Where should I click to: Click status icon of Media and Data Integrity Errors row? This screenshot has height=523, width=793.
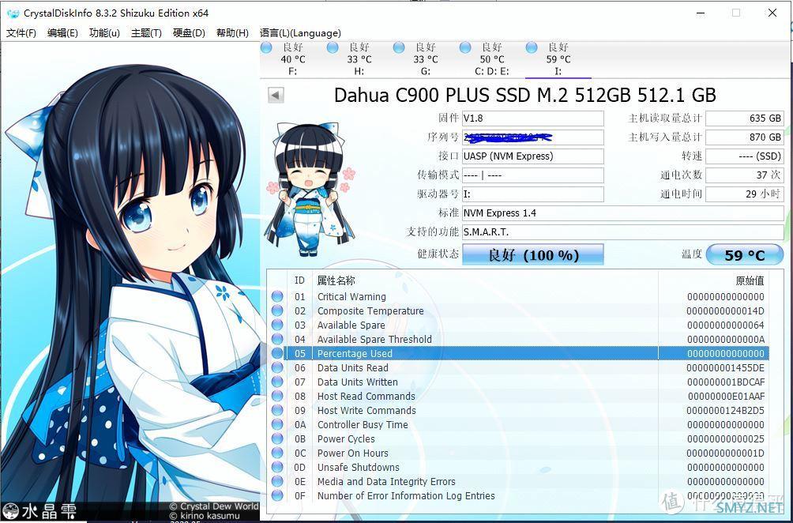coord(277,481)
